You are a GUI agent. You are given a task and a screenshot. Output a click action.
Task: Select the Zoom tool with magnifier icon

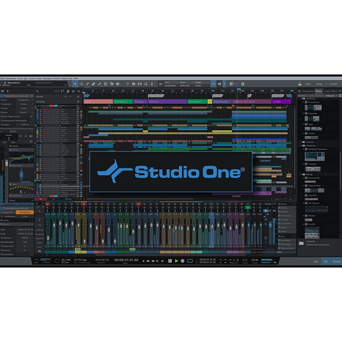coord(146,83)
